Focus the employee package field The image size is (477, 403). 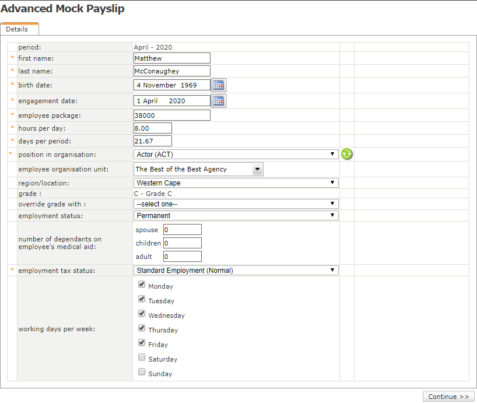click(171, 115)
